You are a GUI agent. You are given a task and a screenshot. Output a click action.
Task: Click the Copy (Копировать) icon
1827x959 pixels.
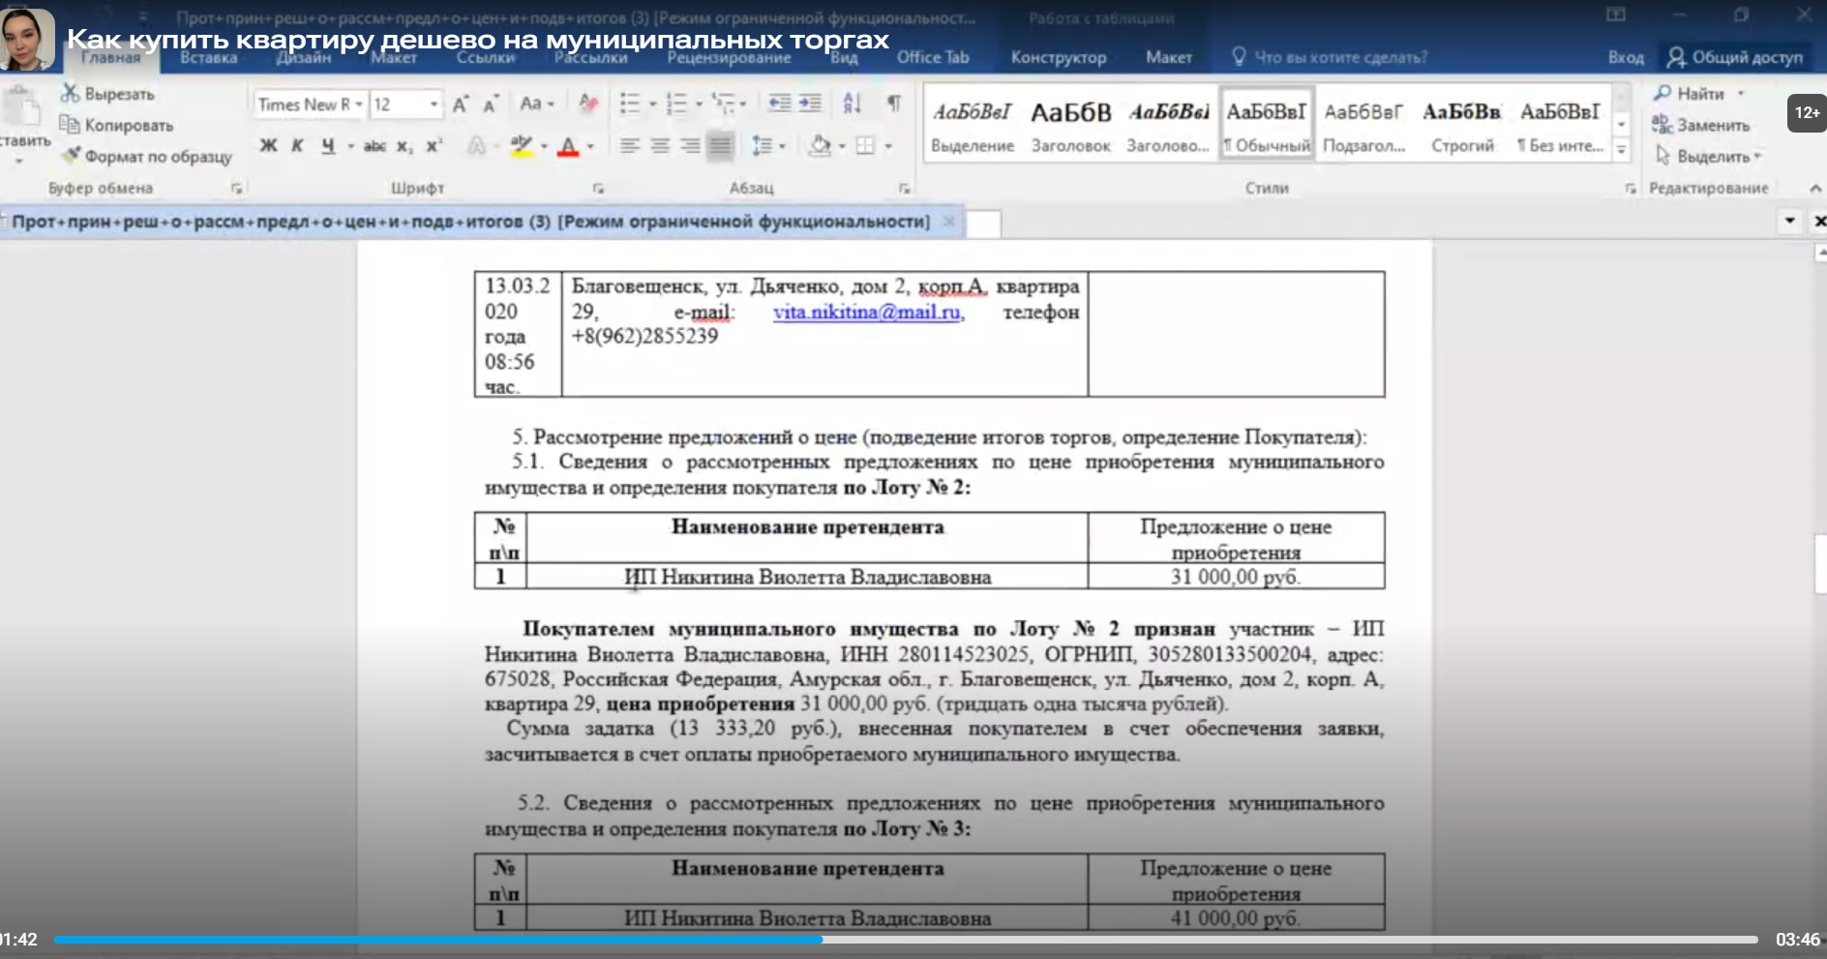pyautogui.click(x=69, y=124)
